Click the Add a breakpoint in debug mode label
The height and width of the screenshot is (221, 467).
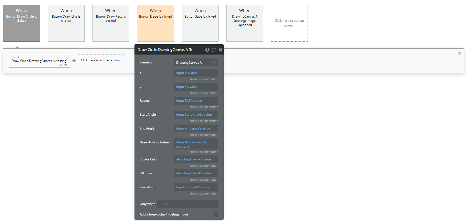(x=164, y=214)
